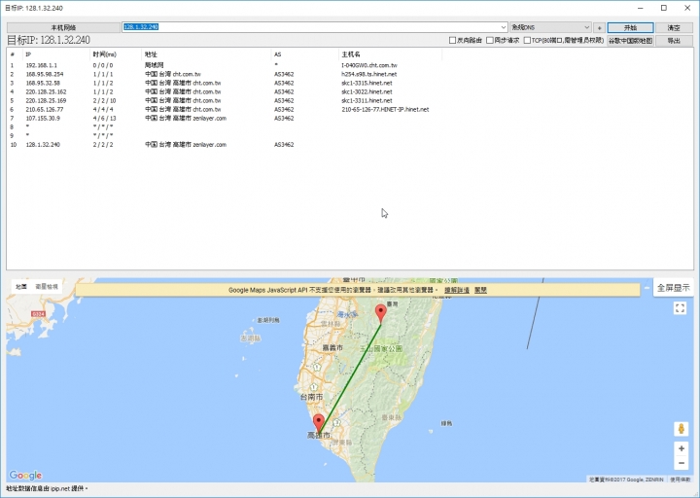Click the red marker near Kaohsiung
The image size is (700, 498).
click(318, 422)
